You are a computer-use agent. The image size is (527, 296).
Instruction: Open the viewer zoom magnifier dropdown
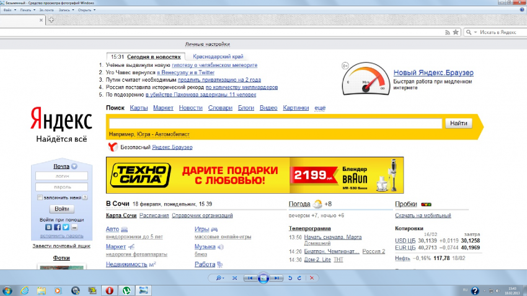pos(221,279)
